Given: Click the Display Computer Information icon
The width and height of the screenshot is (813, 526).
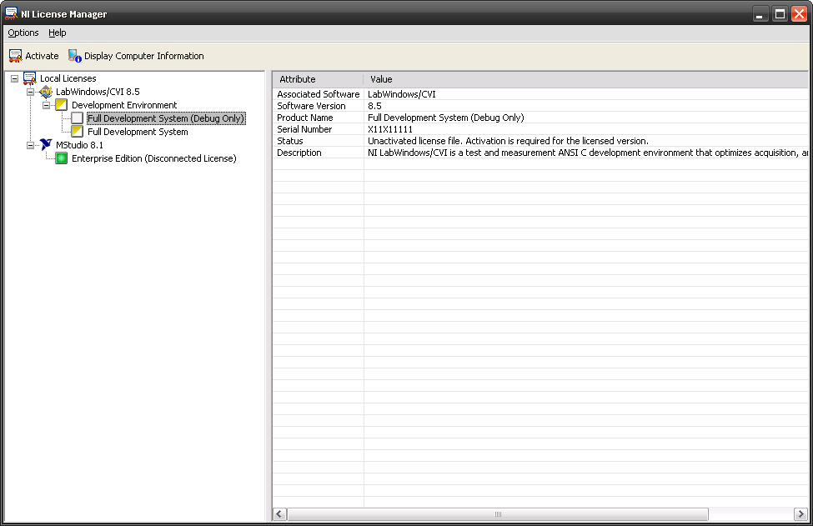Looking at the screenshot, I should click(75, 56).
